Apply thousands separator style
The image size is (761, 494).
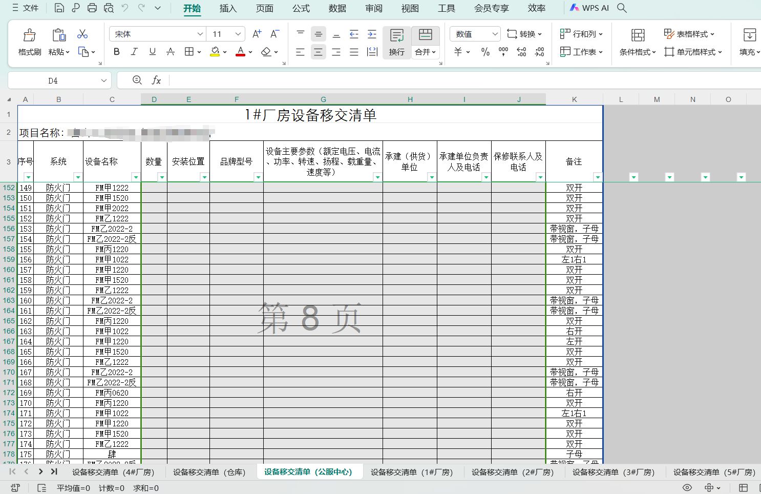click(503, 52)
